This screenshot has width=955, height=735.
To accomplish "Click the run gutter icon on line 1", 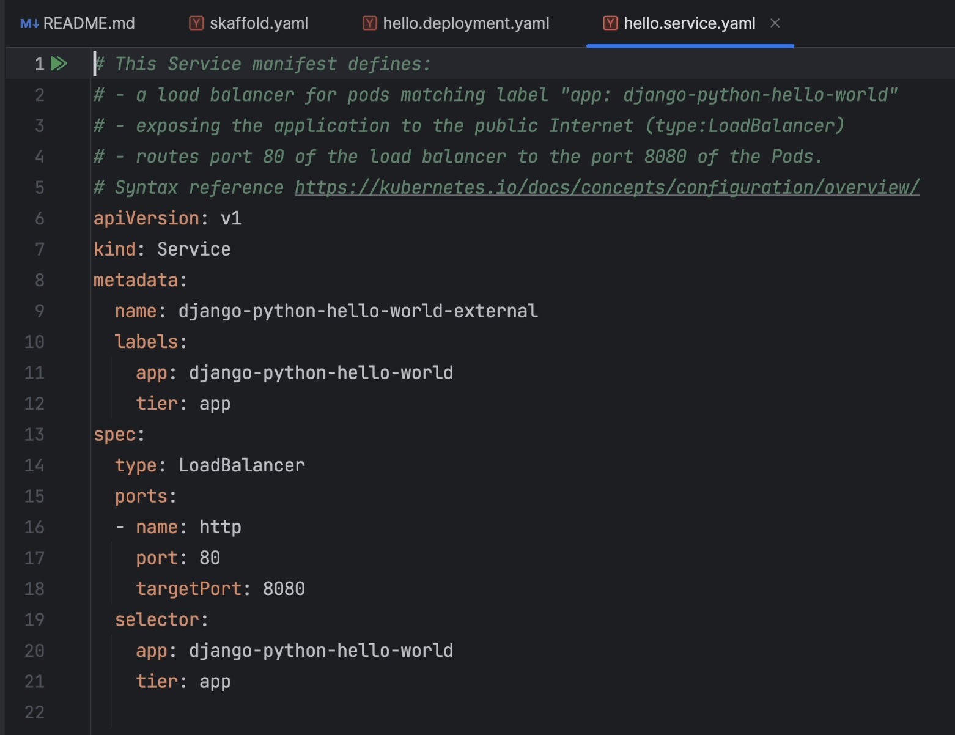I will (59, 64).
